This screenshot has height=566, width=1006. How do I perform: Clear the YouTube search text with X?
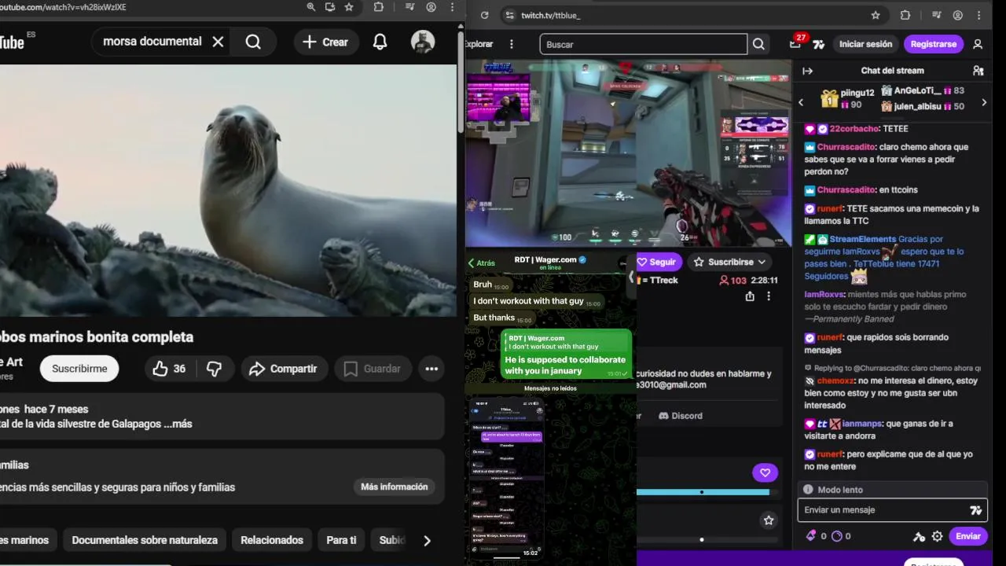pyautogui.click(x=218, y=42)
